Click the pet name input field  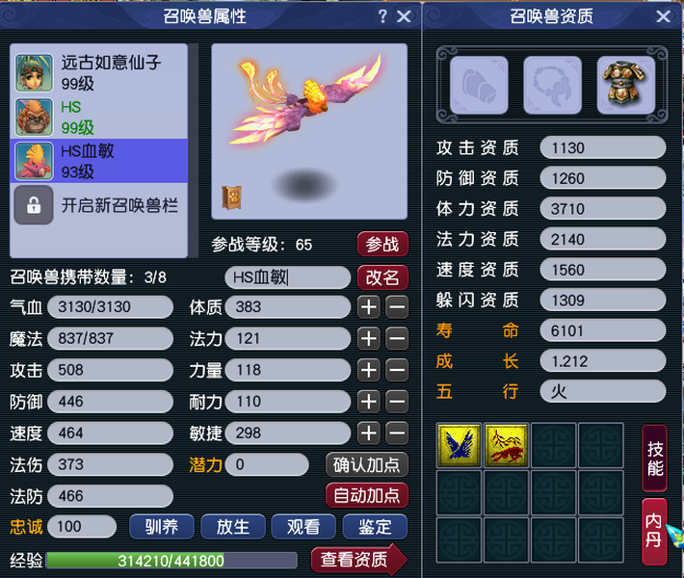point(287,277)
